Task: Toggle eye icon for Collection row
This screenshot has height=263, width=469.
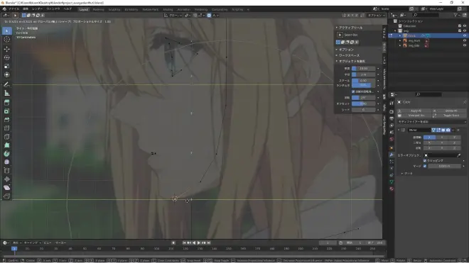Action: [x=465, y=26]
